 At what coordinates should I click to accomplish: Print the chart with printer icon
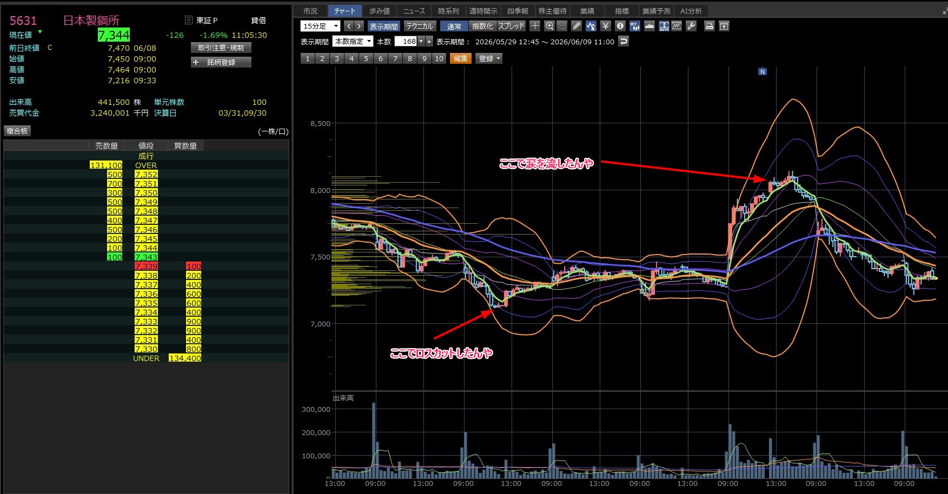coord(710,26)
